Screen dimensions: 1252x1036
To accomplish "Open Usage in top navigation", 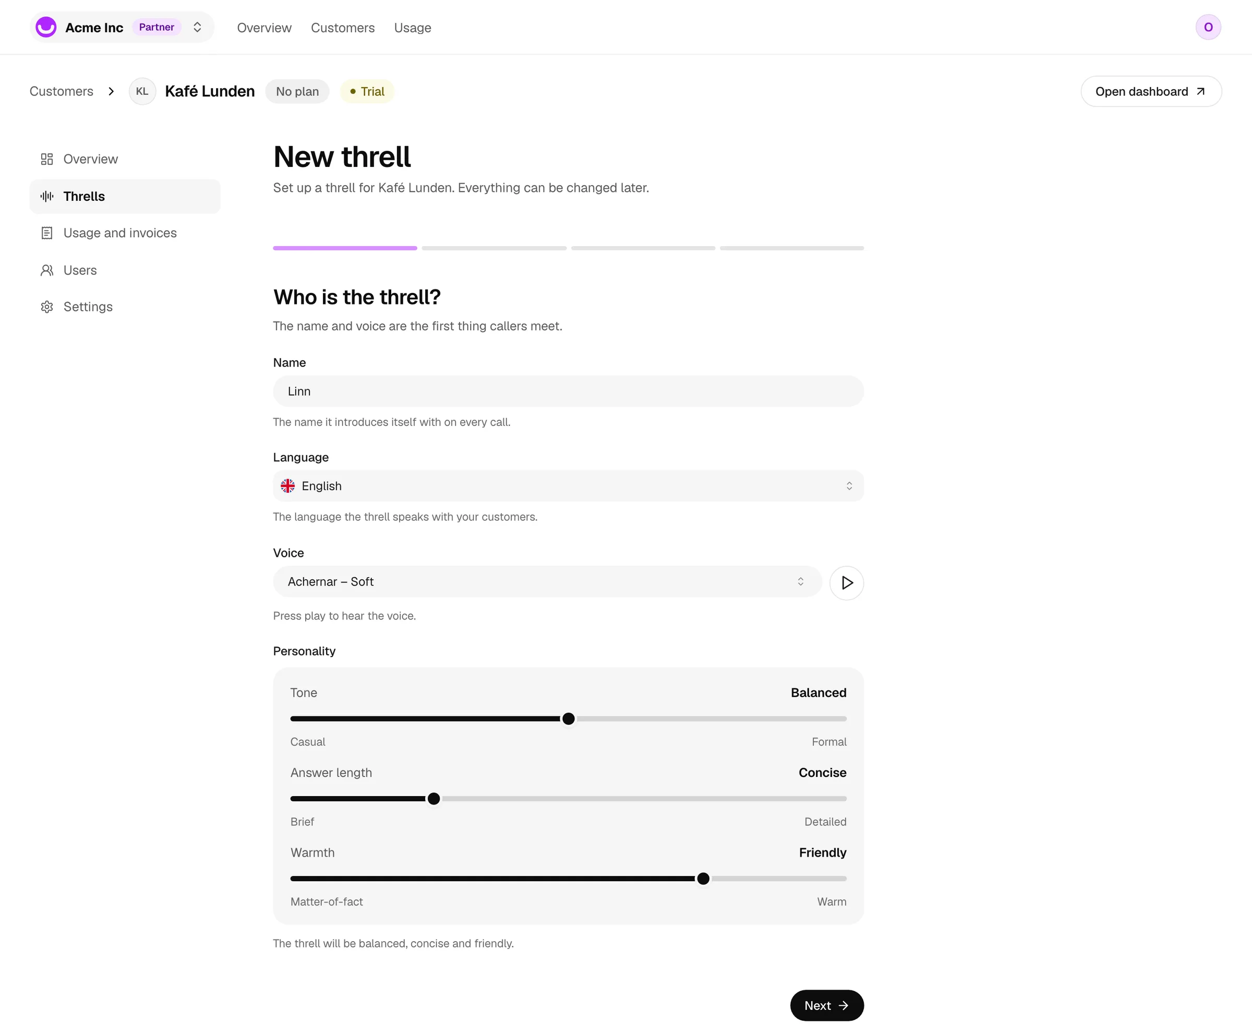I will pyautogui.click(x=413, y=28).
